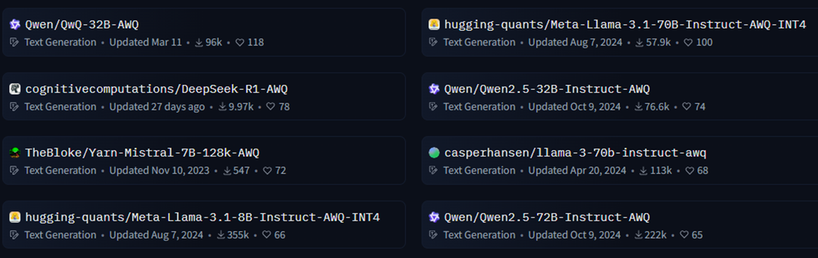
Task: Click Qwen avatar beside Qwen2.5-72B-Instruct-AWQ
Action: tap(435, 217)
